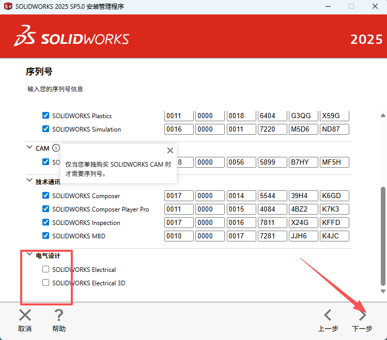The width and height of the screenshot is (387, 340).
Task: Uncheck SOLIDWORKS Composer checkbox
Action: click(x=45, y=196)
